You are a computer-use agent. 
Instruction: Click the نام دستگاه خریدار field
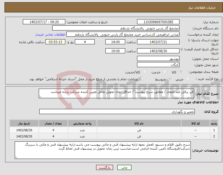[x=116, y=28]
